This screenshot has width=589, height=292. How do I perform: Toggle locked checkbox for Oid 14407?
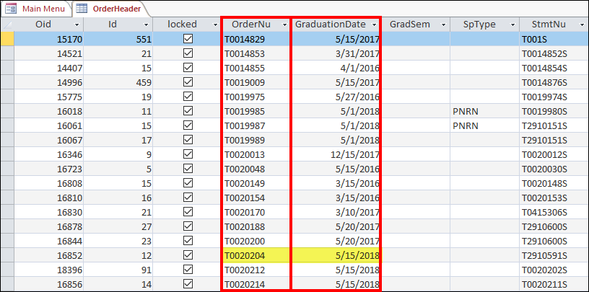(188, 68)
